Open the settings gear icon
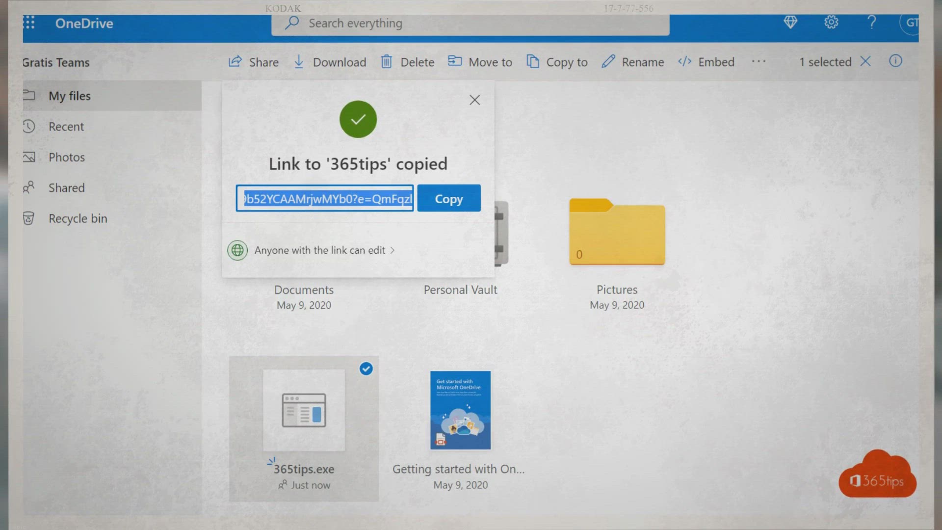The height and width of the screenshot is (530, 942). pyautogui.click(x=831, y=22)
